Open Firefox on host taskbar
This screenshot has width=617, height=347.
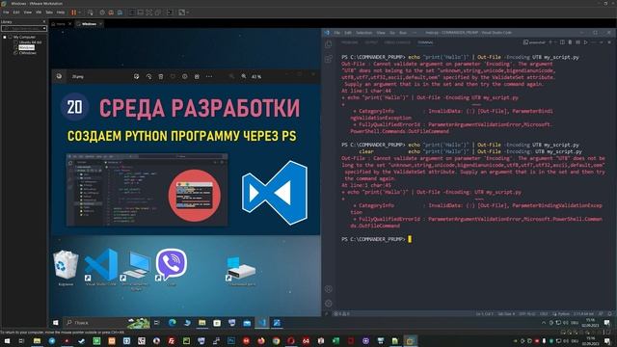(x=261, y=340)
